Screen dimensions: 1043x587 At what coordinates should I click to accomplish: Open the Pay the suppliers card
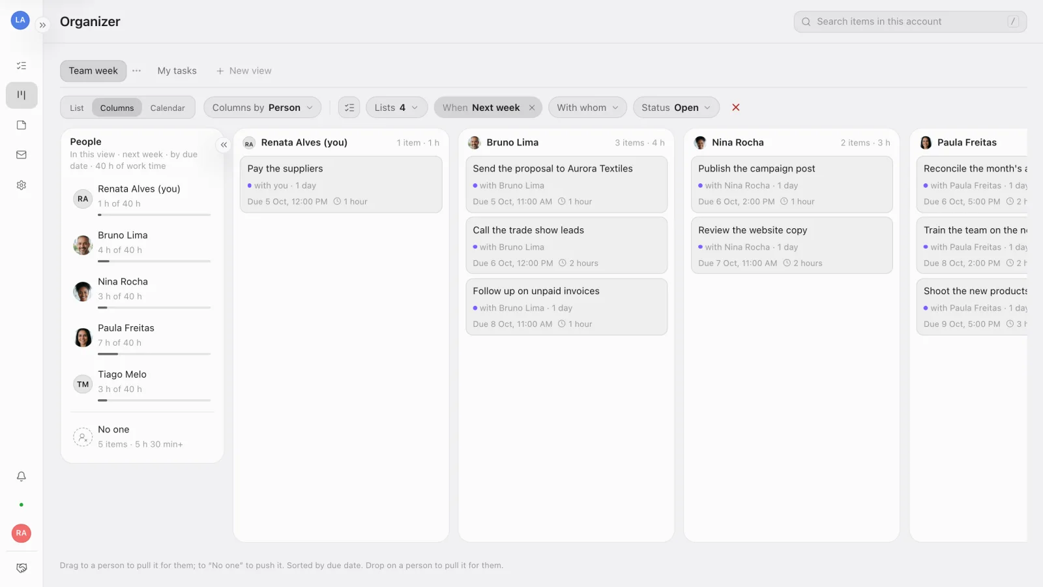click(x=341, y=185)
